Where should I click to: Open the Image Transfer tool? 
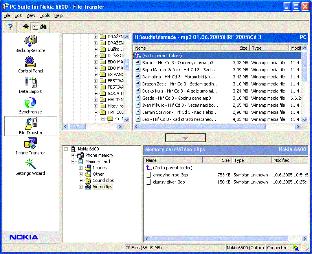pyautogui.click(x=30, y=146)
